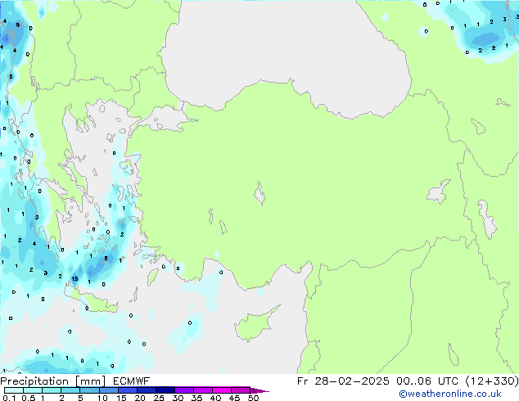Click the '0.1' legend scale label

pos(9,398)
